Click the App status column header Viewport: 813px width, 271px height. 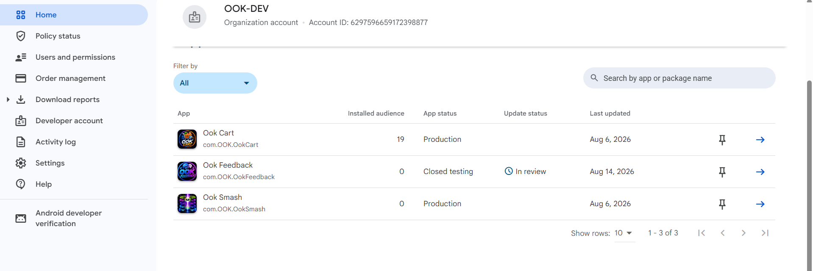(440, 113)
